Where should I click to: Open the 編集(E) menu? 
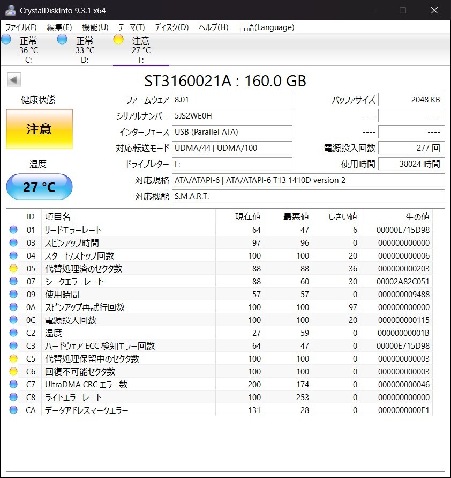[59, 27]
